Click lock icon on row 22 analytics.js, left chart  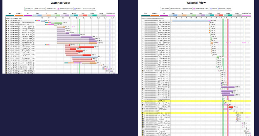(x=7, y=63)
